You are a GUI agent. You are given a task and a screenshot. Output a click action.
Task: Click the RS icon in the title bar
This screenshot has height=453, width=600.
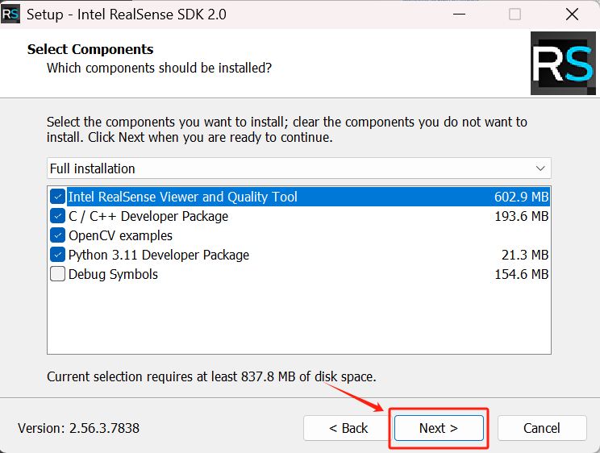[x=10, y=15]
